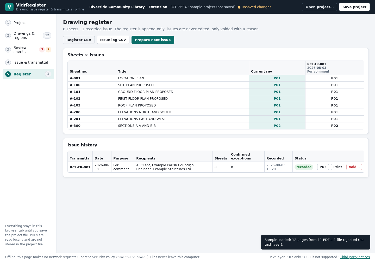Click the recorded status badge
The image size is (375, 261).
point(304,167)
